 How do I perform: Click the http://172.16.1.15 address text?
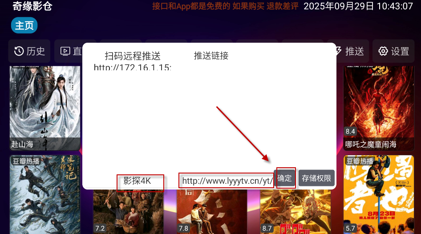click(x=132, y=67)
